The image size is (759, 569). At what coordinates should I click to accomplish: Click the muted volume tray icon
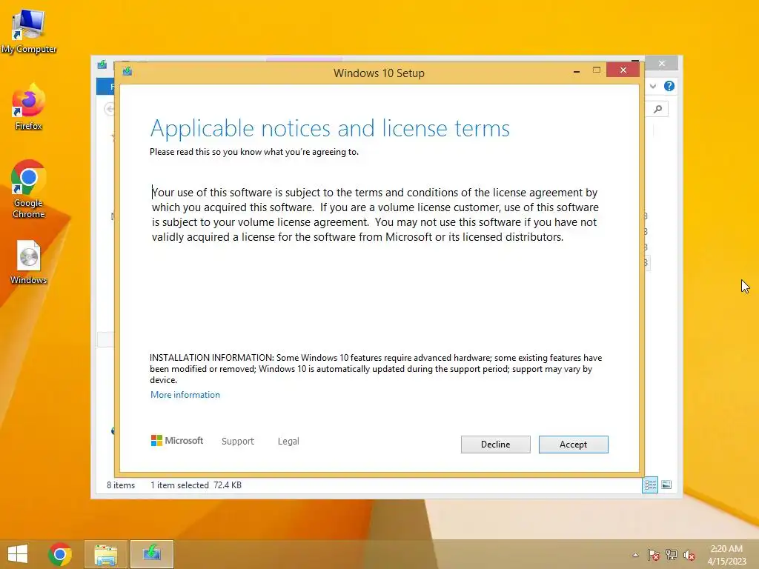point(689,555)
